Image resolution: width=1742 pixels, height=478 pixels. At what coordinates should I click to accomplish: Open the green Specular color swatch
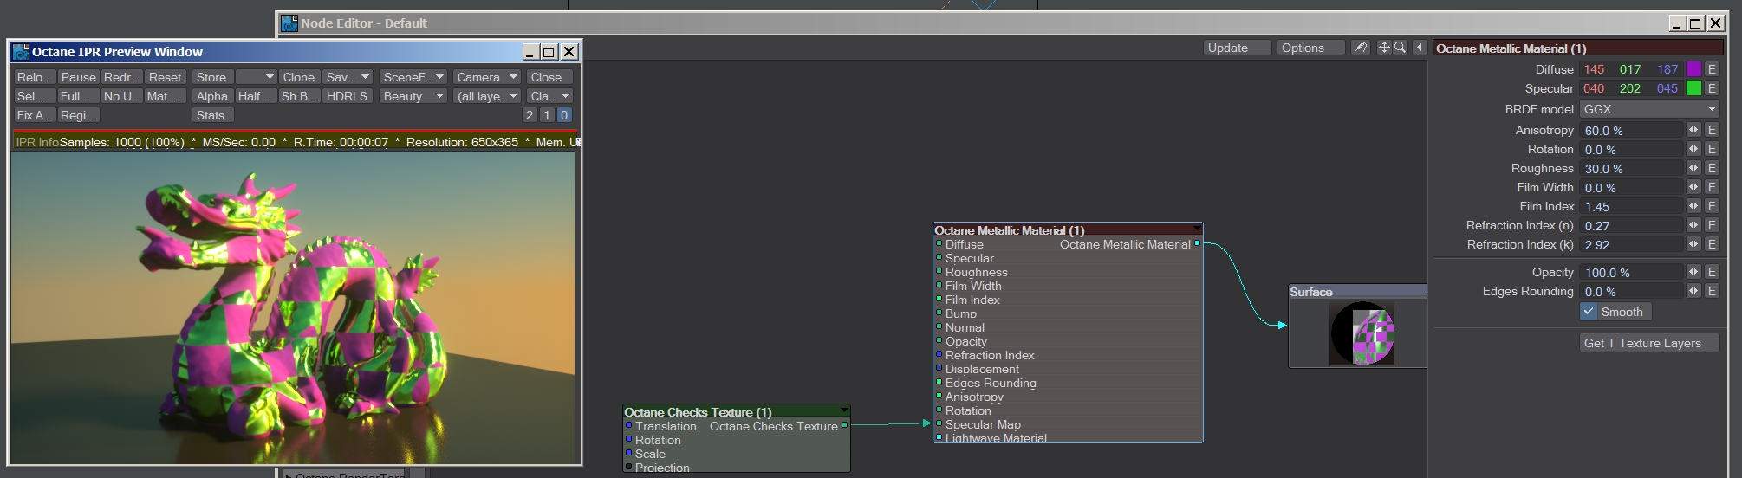1693,88
